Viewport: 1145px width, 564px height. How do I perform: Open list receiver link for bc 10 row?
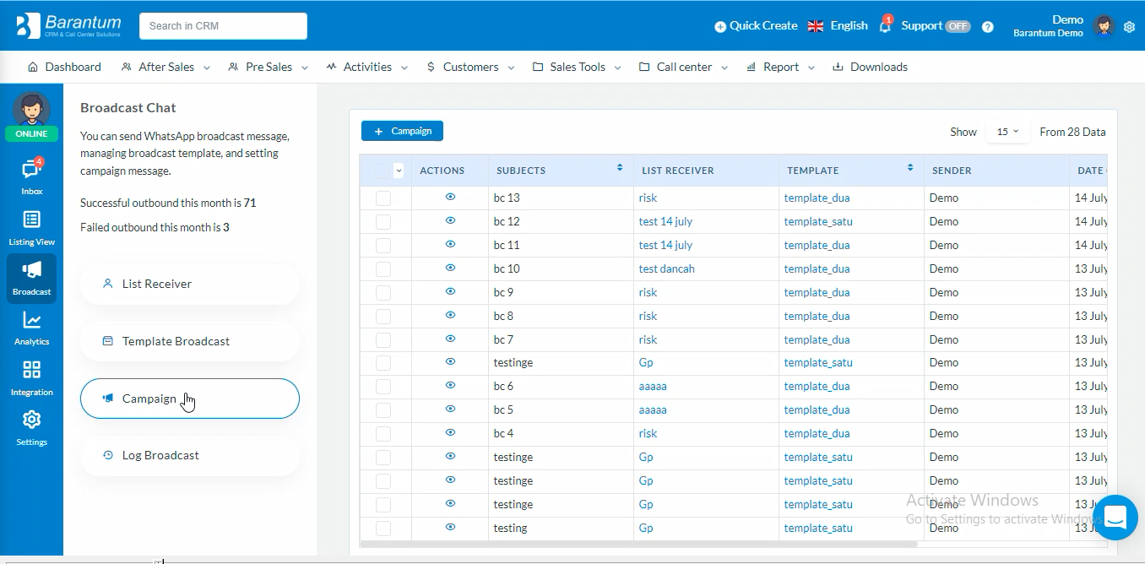point(667,268)
